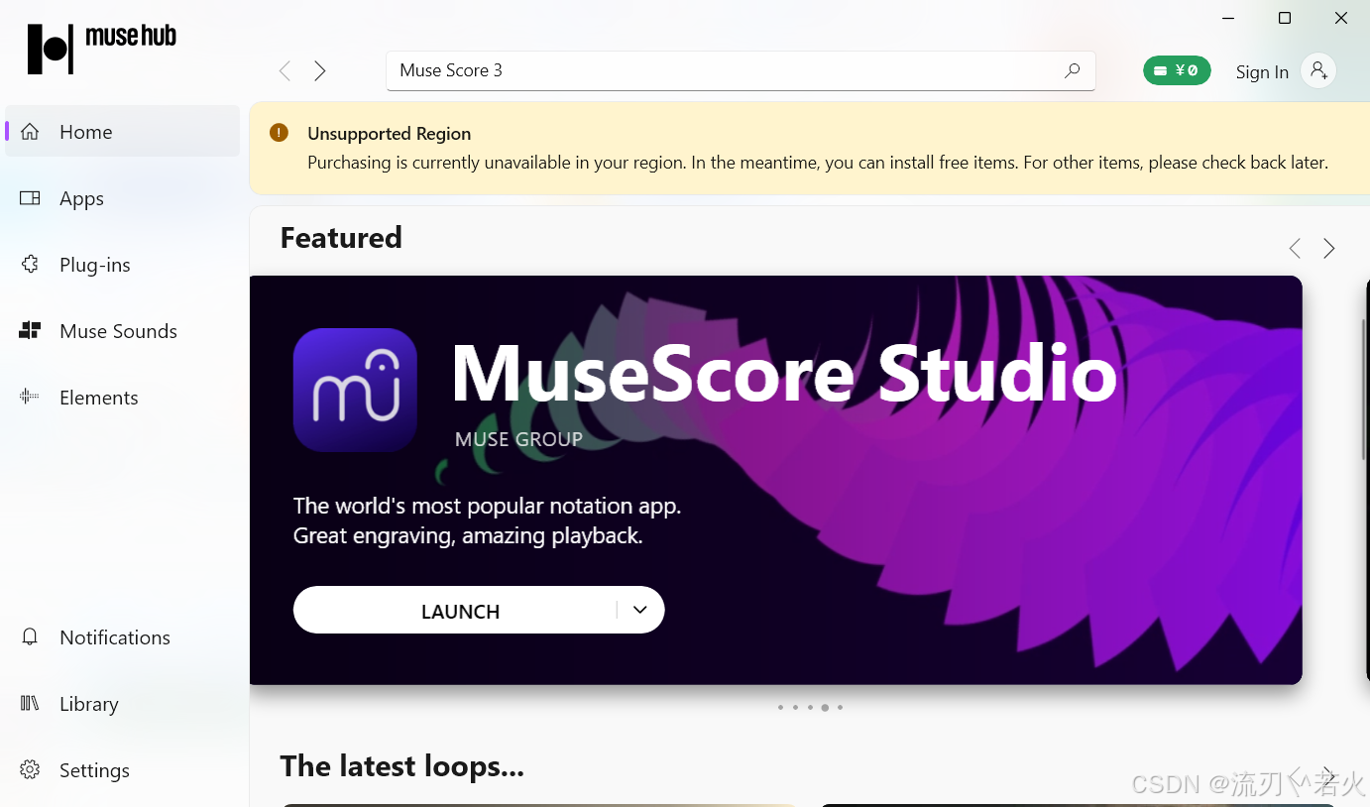This screenshot has height=807, width=1370.
Task: Launch MuseScore Studio
Action: pyautogui.click(x=460, y=611)
